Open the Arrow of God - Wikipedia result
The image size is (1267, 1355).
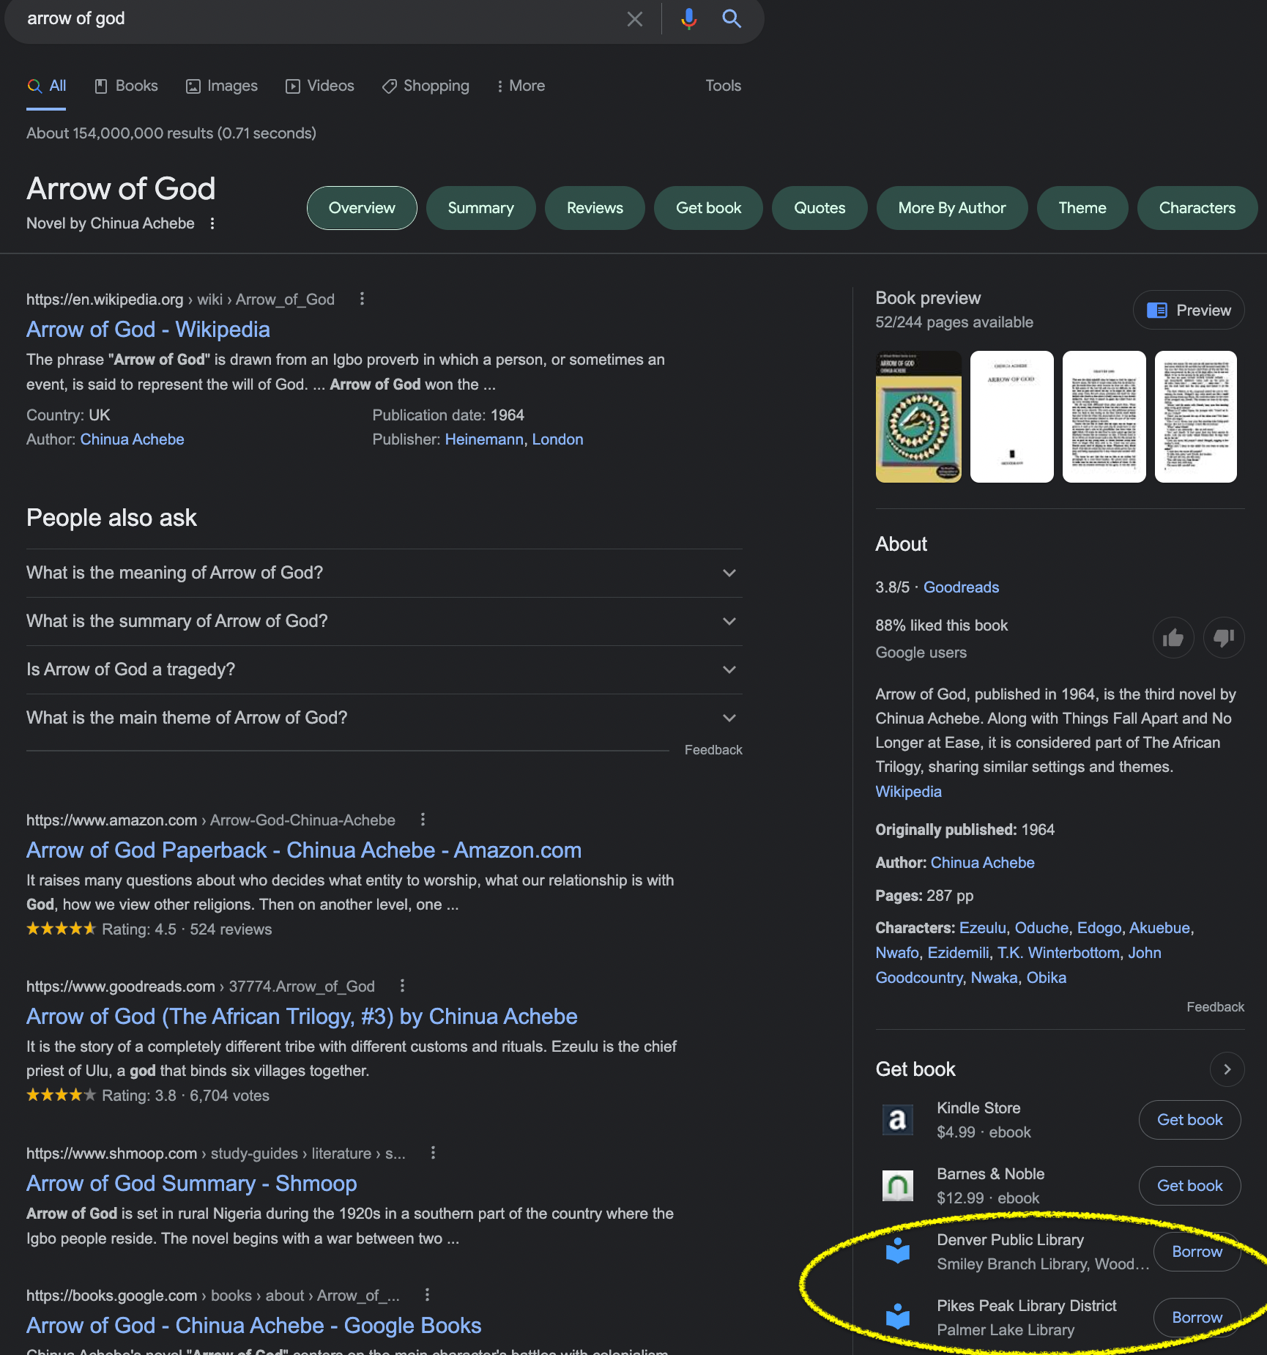tap(148, 330)
